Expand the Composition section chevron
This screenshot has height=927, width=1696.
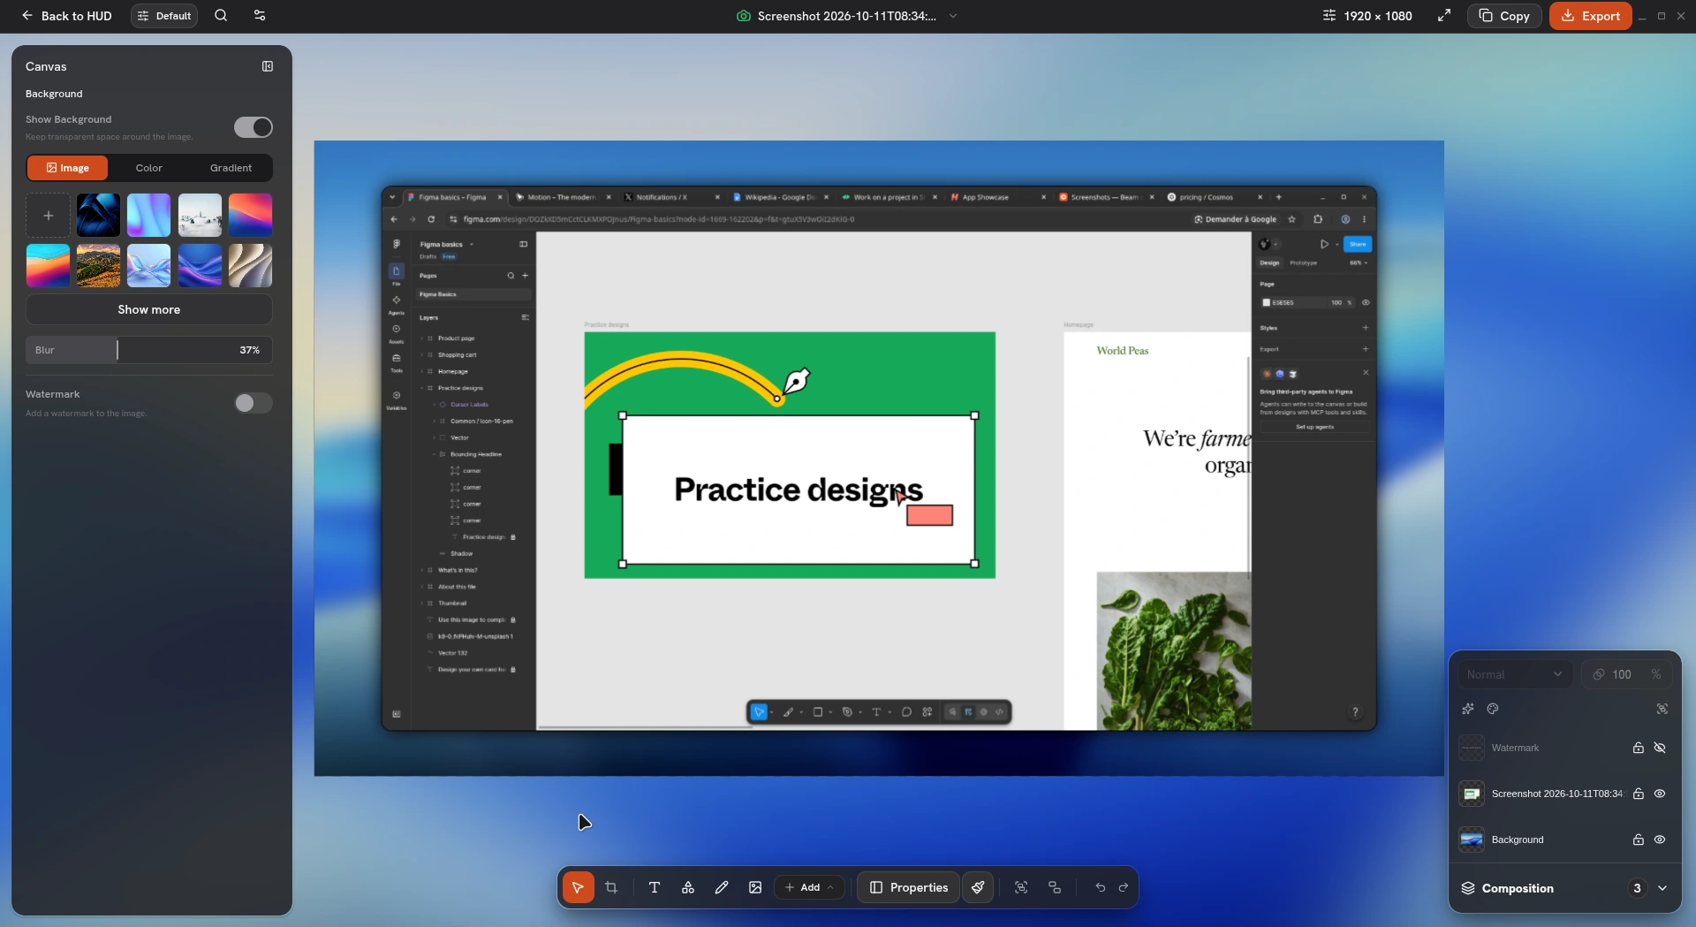(1662, 888)
